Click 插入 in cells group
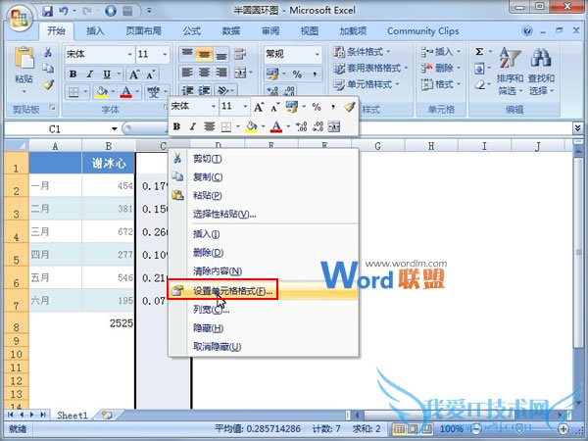 click(440, 51)
